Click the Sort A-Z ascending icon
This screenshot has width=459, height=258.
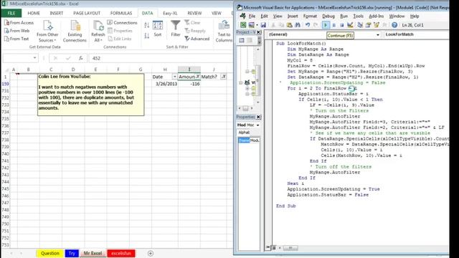[146, 26]
